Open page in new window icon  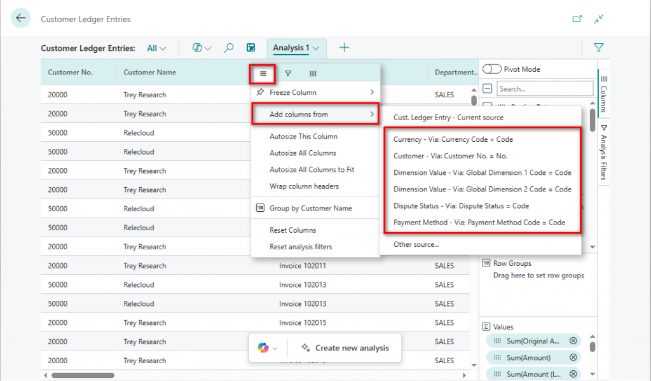click(577, 19)
